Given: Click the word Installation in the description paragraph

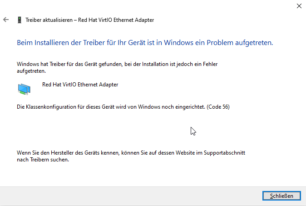Looking at the screenshot, I should pos(155,64).
